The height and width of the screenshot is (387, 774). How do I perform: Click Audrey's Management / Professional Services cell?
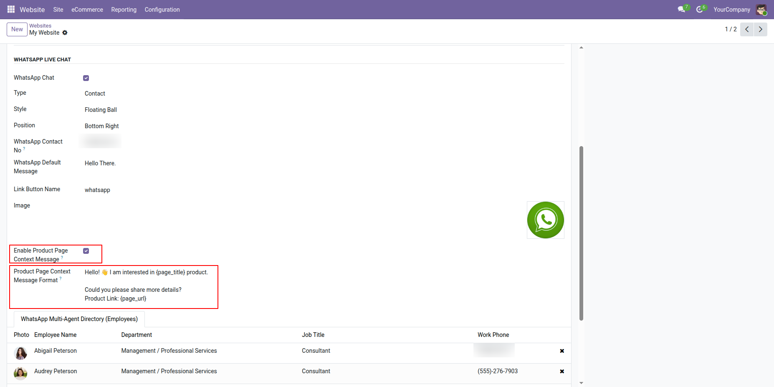pos(169,371)
